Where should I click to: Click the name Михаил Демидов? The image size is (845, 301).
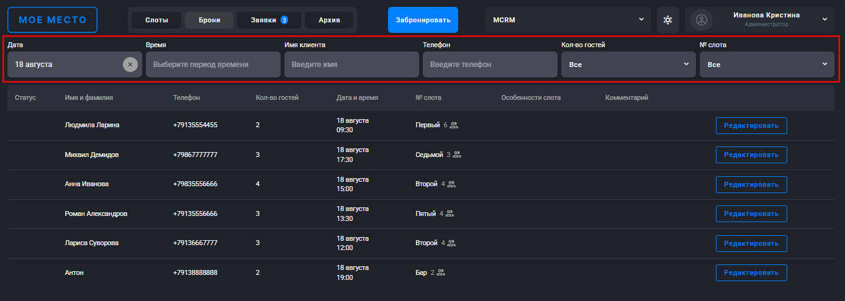(91, 155)
